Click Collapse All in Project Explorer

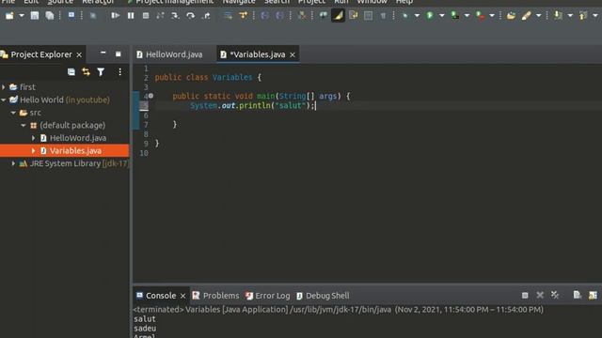pyautogui.click(x=71, y=71)
